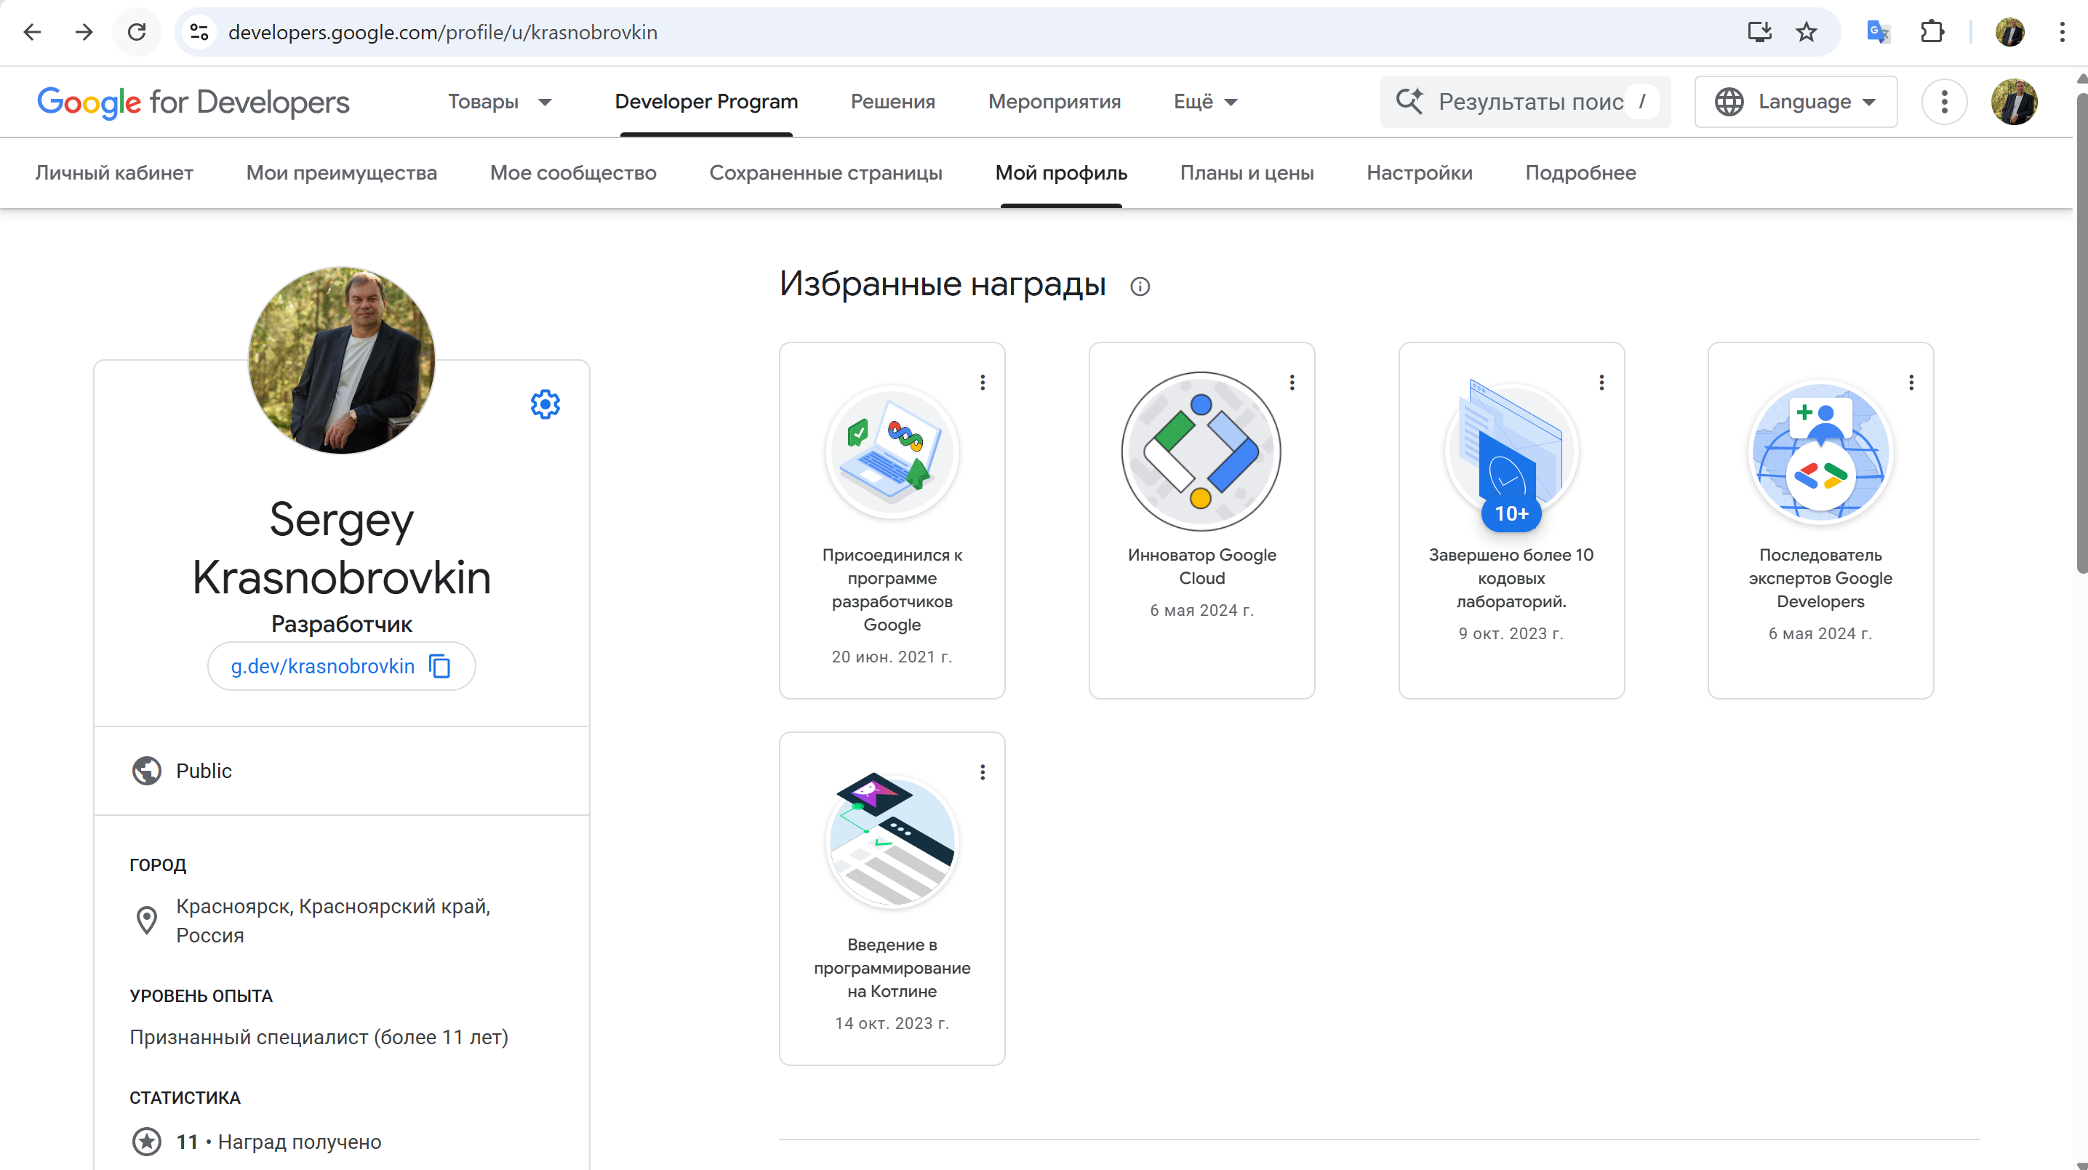This screenshot has width=2088, height=1170.
Task: Click the Google for Developers logo
Action: [x=193, y=102]
